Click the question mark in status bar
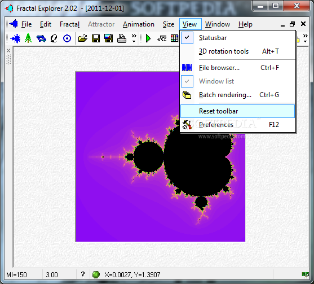This screenshot has width=314, height=284. (83, 274)
